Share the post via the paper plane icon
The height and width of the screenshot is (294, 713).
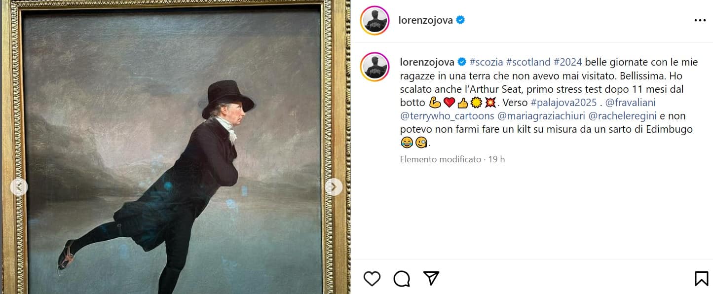(x=430, y=279)
